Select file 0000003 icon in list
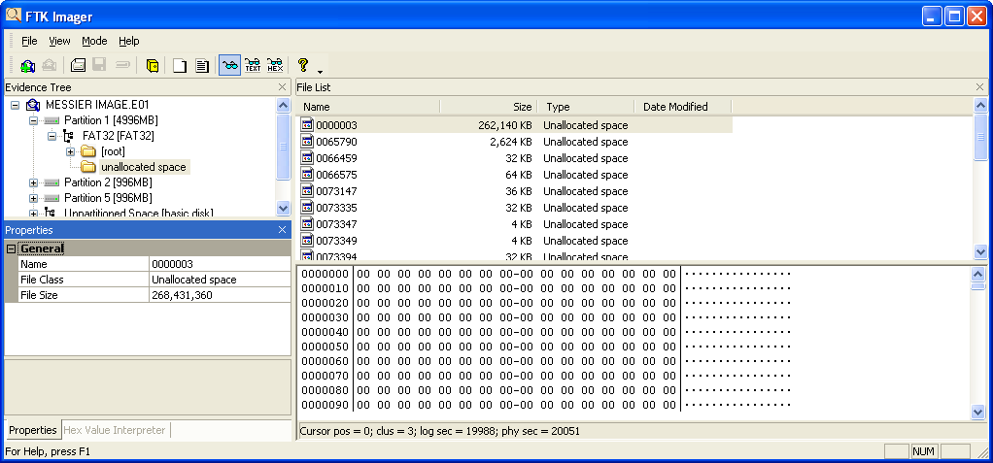The width and height of the screenshot is (993, 463). [307, 125]
